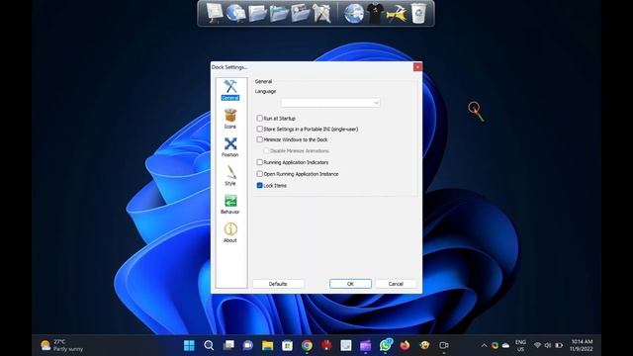Click the Defaults button
The image size is (633, 356).
coord(278,284)
